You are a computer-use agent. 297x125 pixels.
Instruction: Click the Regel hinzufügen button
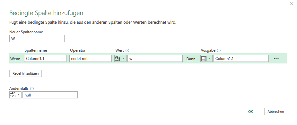pos(25,74)
